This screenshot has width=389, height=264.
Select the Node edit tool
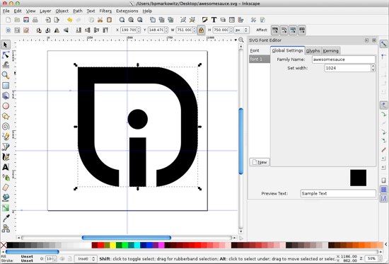click(6, 55)
